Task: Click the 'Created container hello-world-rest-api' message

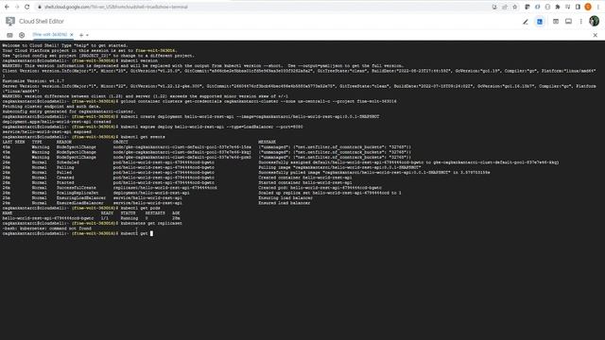Action: click(x=304, y=178)
